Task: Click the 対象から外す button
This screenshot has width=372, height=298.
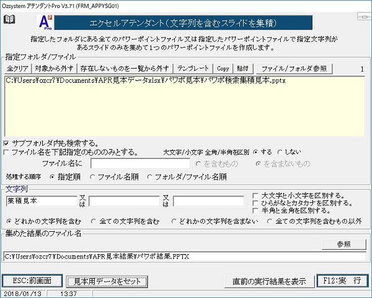Action: pyautogui.click(x=52, y=67)
